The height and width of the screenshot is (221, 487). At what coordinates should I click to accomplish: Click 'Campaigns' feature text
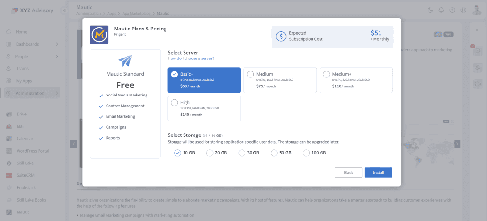116,127
